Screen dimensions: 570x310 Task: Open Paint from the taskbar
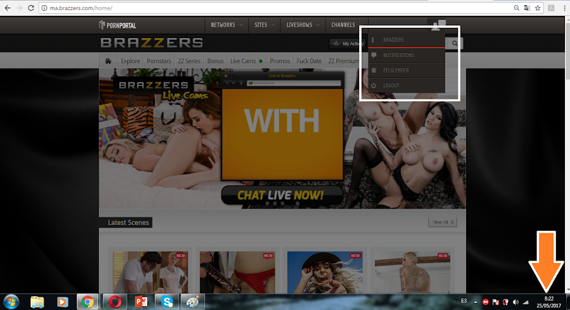coord(193,302)
